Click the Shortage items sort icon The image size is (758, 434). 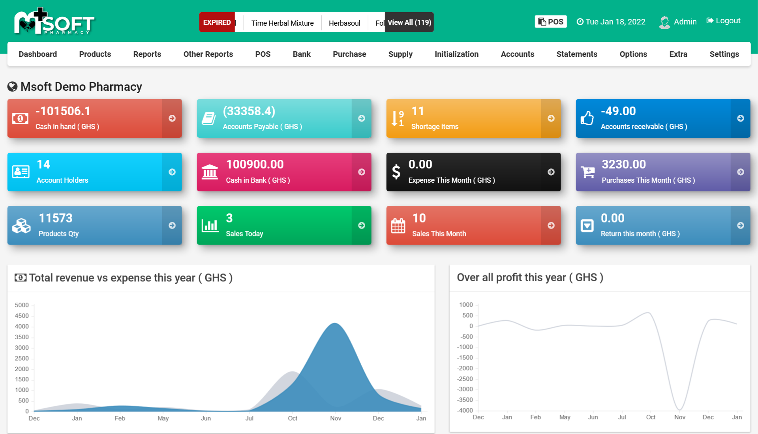(x=398, y=118)
